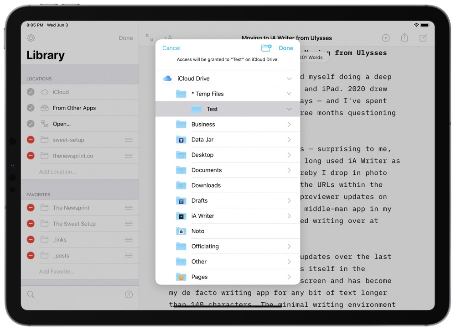Click the document title Moving to iA Writer
The width and height of the screenshot is (456, 331).
[x=287, y=38]
